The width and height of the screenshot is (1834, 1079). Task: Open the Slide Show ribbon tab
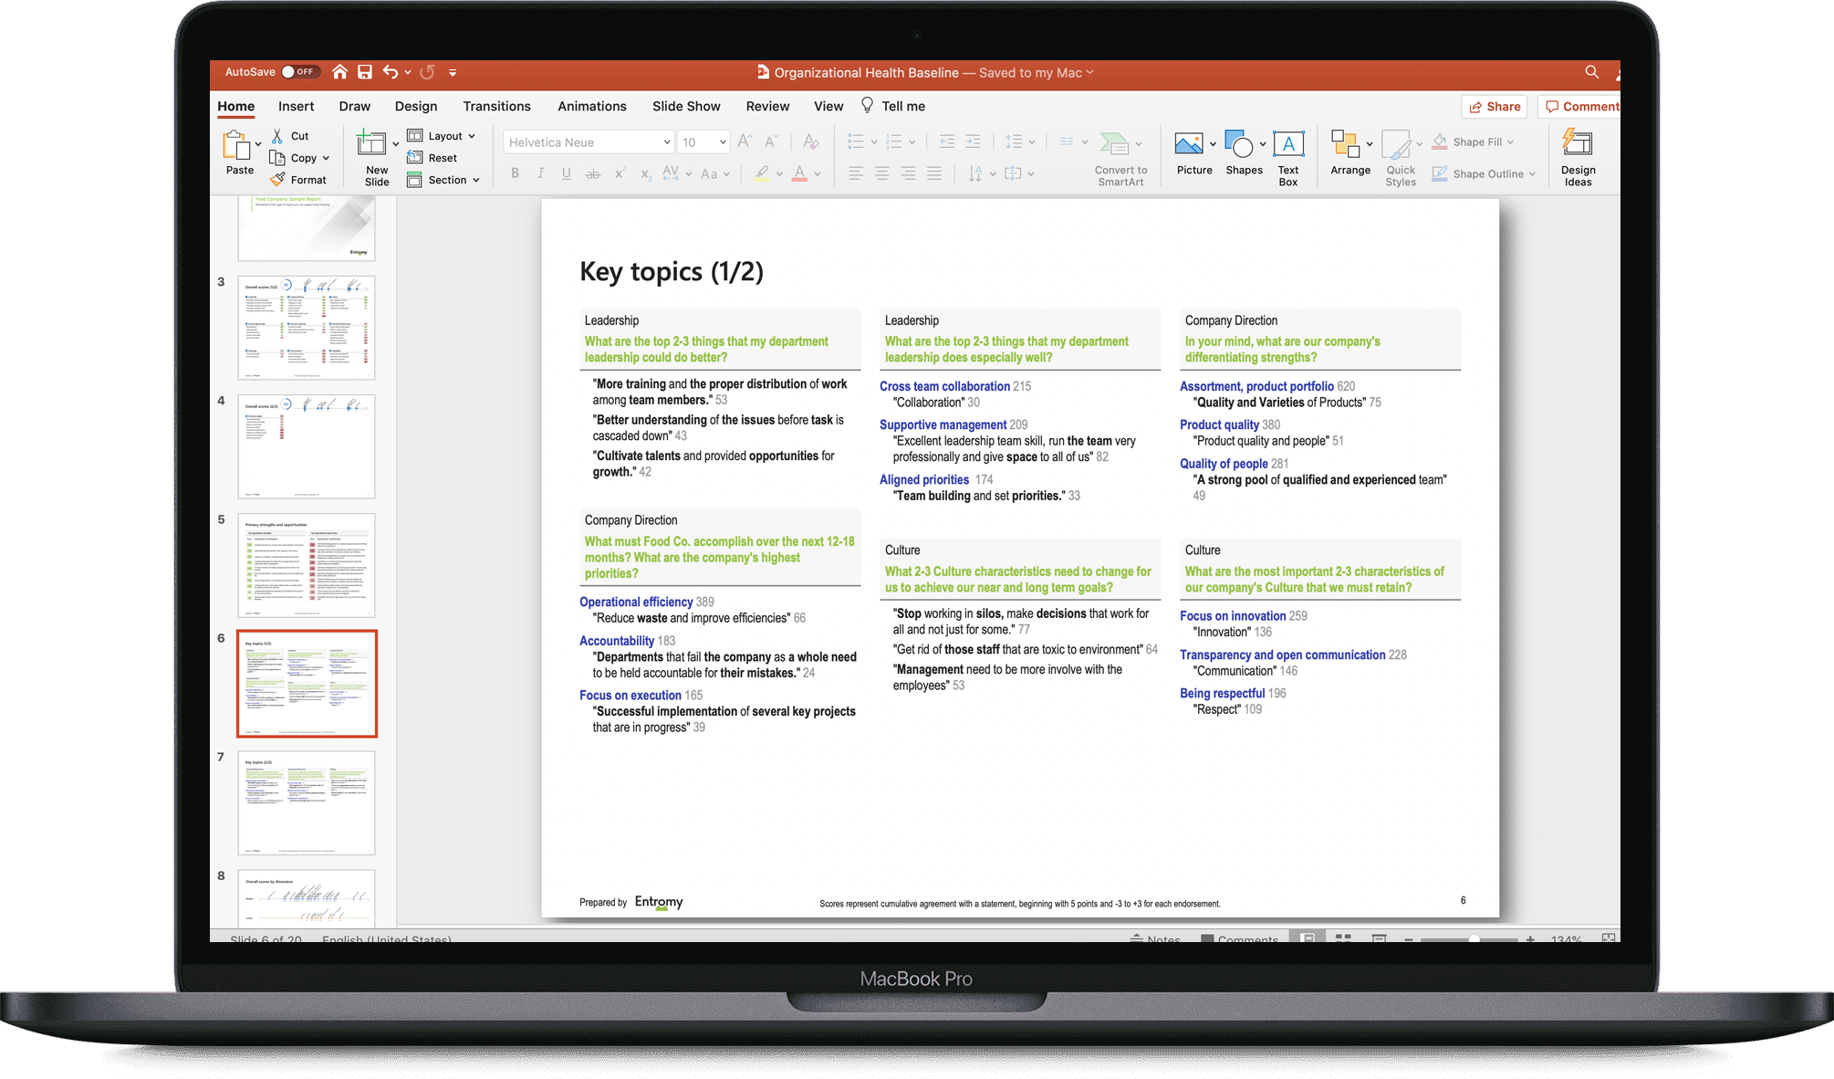[685, 106]
